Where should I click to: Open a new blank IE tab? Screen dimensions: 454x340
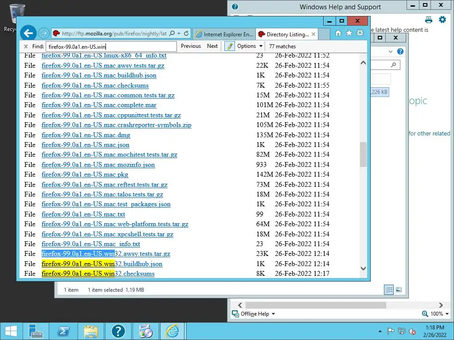coord(324,34)
